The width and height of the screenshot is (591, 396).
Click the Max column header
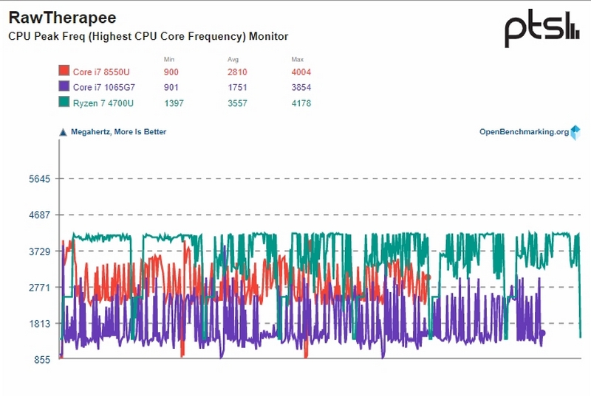tap(298, 59)
